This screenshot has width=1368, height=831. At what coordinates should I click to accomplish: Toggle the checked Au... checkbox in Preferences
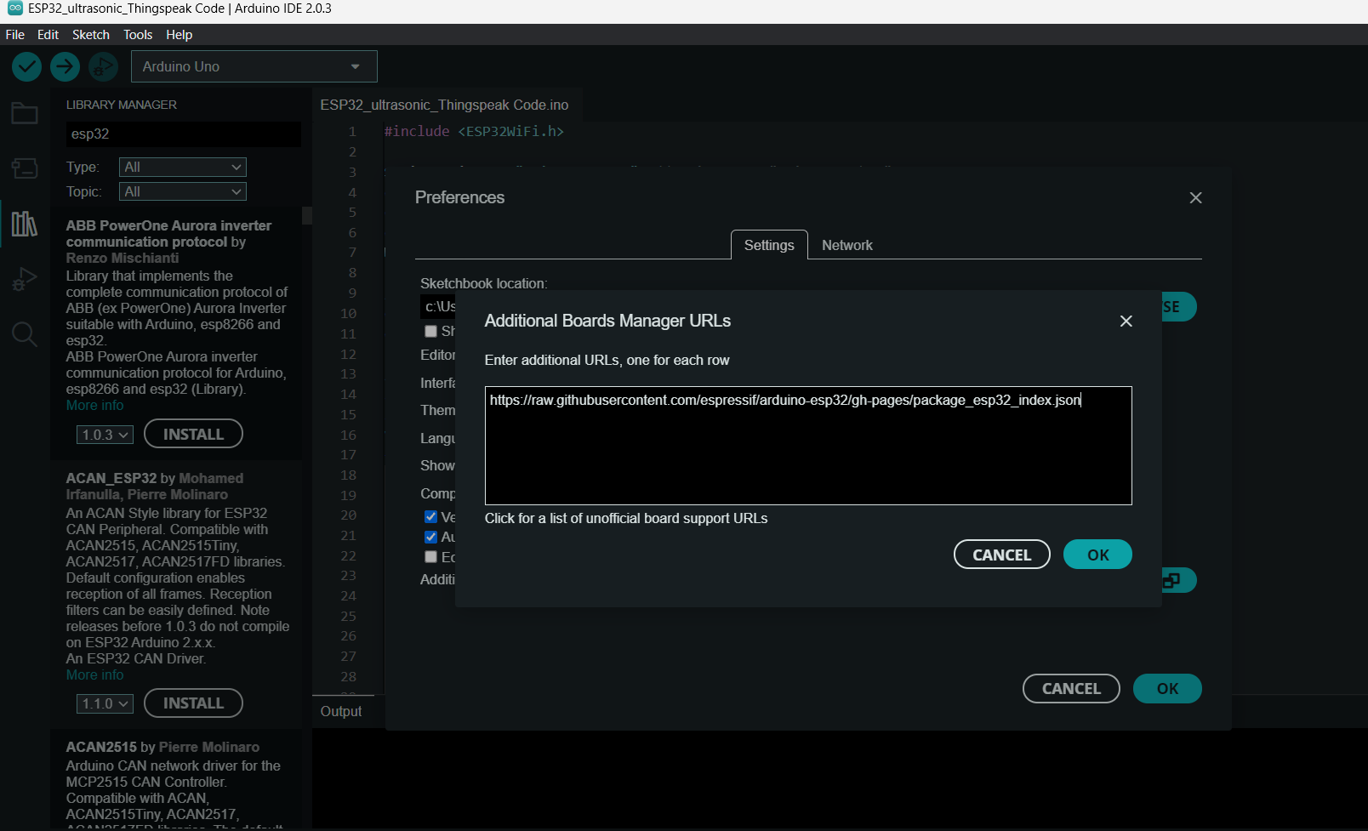[x=430, y=537]
